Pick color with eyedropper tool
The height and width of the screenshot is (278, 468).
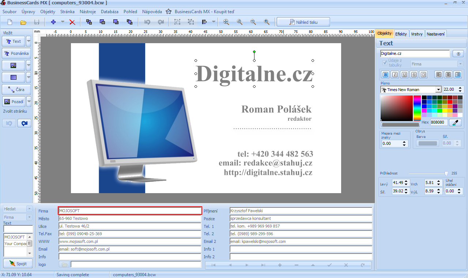tap(455, 123)
